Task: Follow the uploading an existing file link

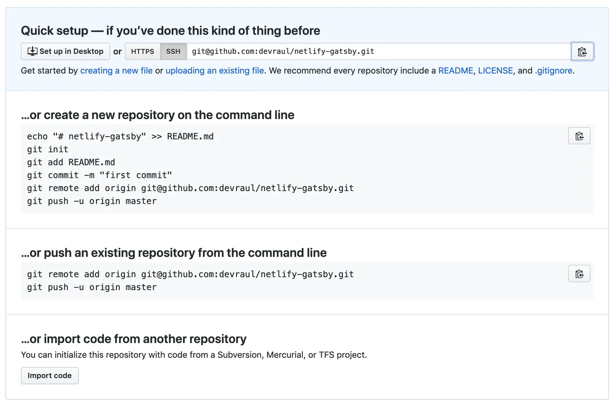Action: click(x=215, y=71)
